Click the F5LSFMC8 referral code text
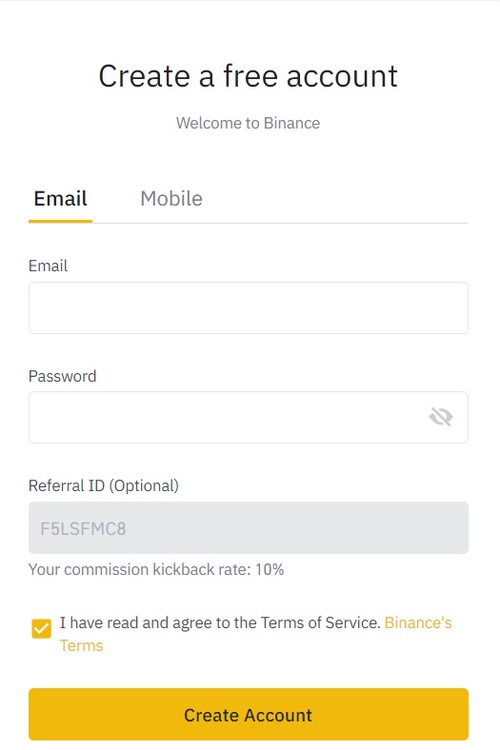Image resolution: width=500 pixels, height=750 pixels. [83, 528]
